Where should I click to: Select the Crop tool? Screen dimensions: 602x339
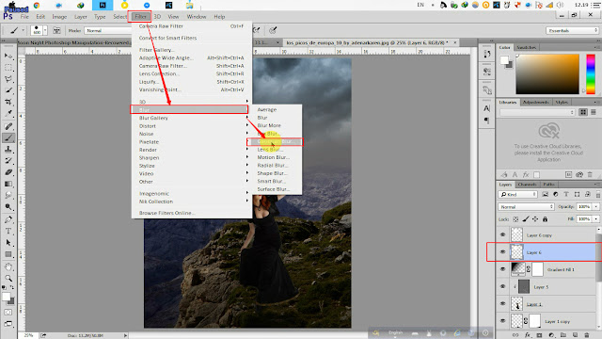coord(8,103)
